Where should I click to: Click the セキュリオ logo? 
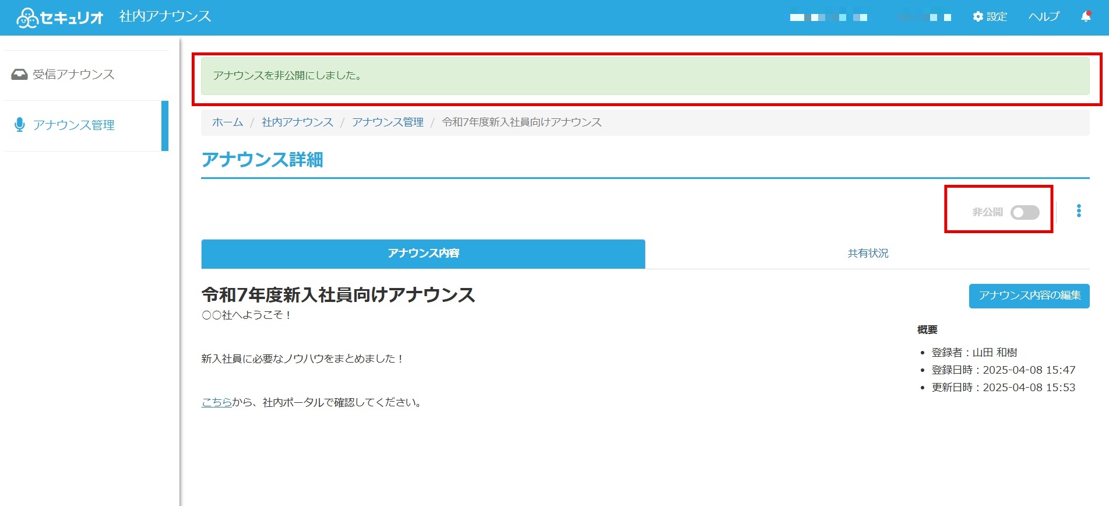60,17
